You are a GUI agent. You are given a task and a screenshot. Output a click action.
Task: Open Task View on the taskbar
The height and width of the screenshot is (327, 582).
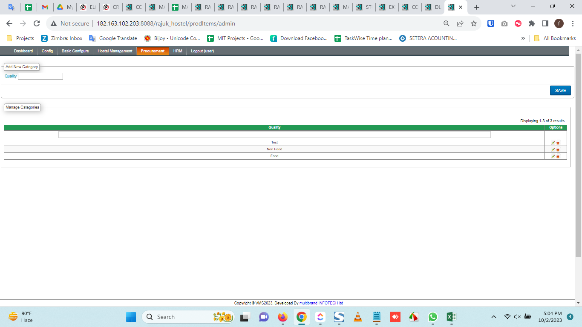245,317
